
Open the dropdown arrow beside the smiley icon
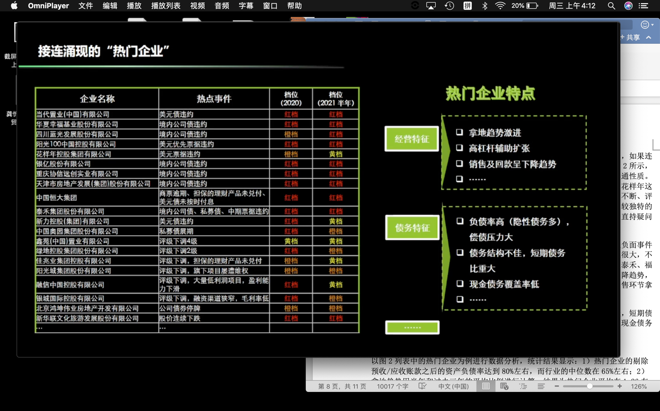click(x=653, y=25)
